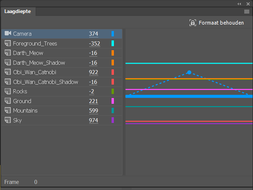253x190 pixels.
Task: Click the Mountains layer icon
Action: point(8,110)
